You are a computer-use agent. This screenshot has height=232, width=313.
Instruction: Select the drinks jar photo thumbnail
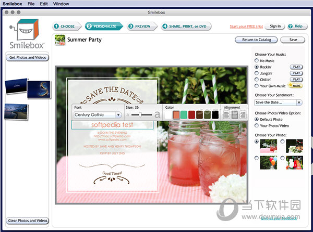[x=269, y=146]
